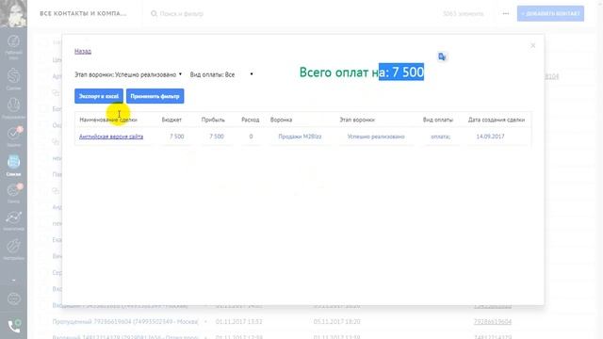Click the Воронка column header
Image resolution: width=603 pixels, height=339 pixels.
click(281, 120)
